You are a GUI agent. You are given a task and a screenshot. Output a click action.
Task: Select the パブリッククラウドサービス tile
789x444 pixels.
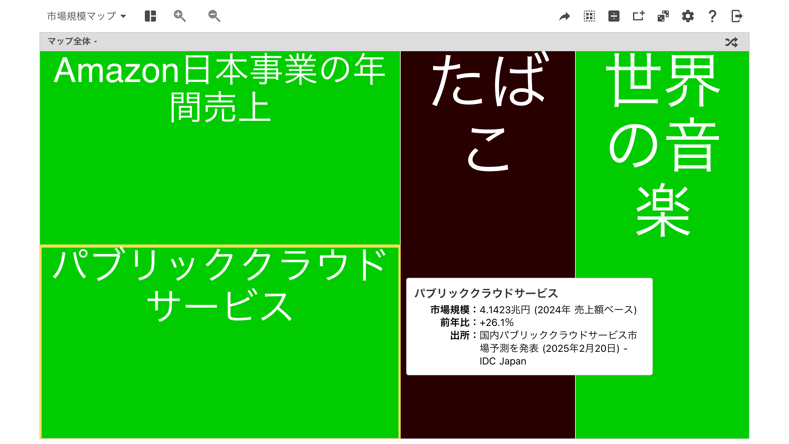[220, 342]
